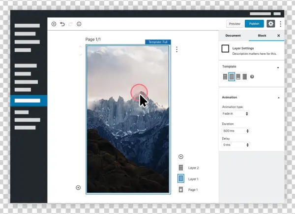Open the three-dot options beside the page canvas

tap(177, 49)
